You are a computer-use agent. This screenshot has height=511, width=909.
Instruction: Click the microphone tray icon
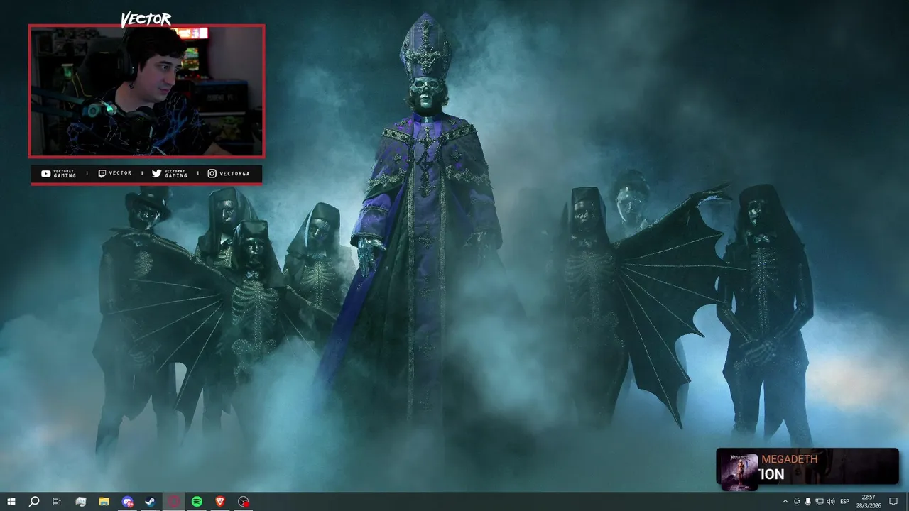(x=808, y=502)
